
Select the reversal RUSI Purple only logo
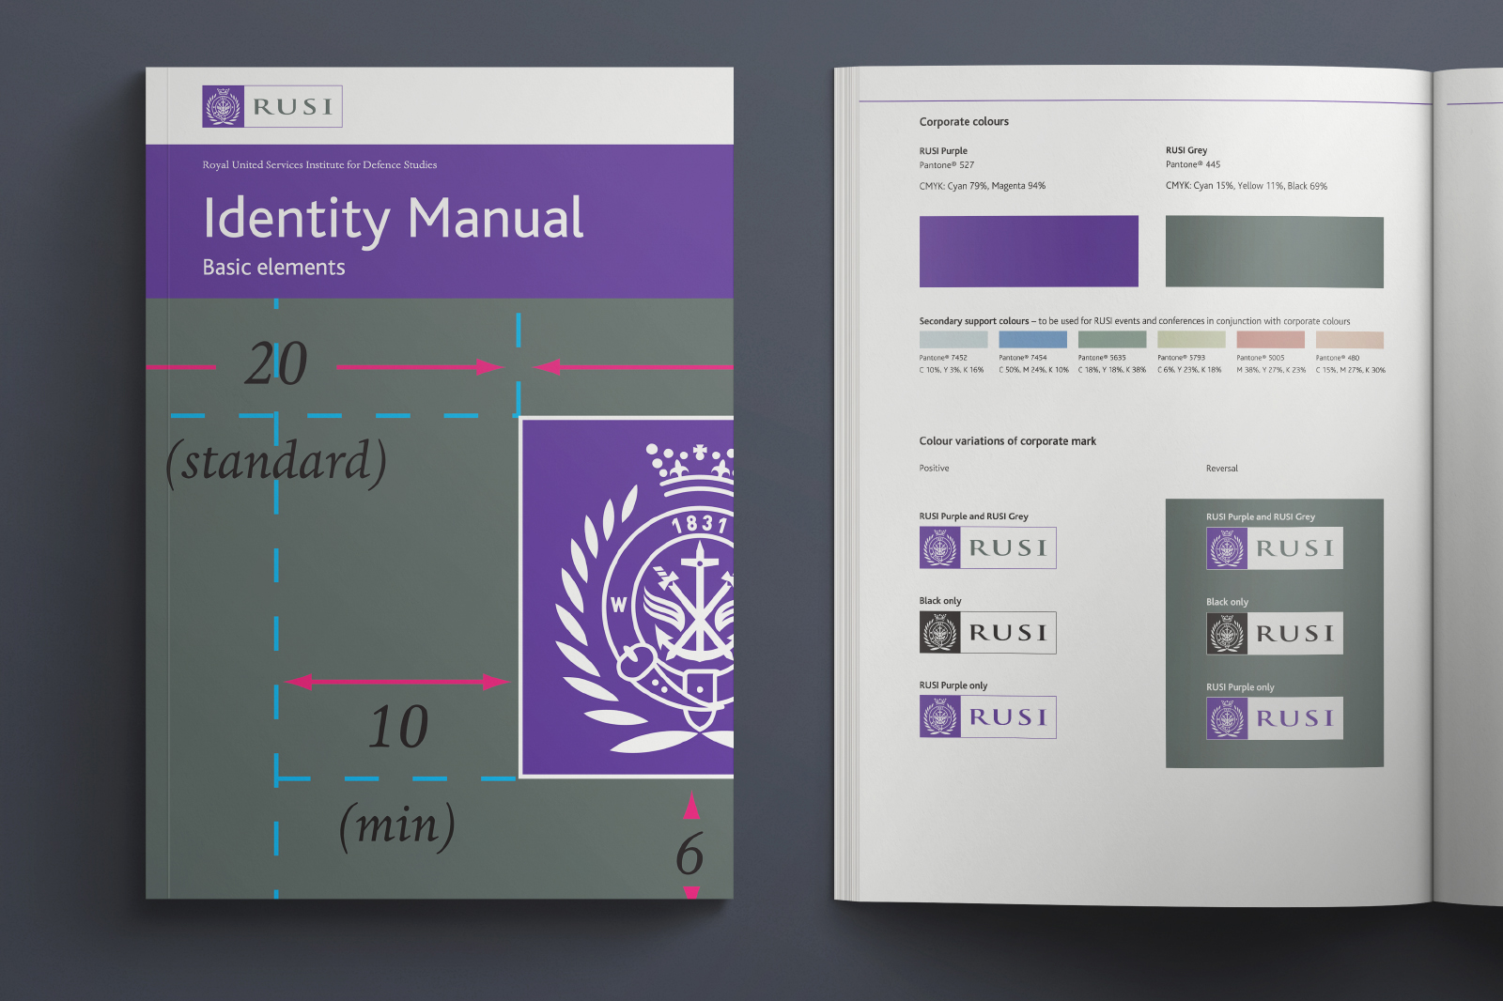[x=1275, y=718]
